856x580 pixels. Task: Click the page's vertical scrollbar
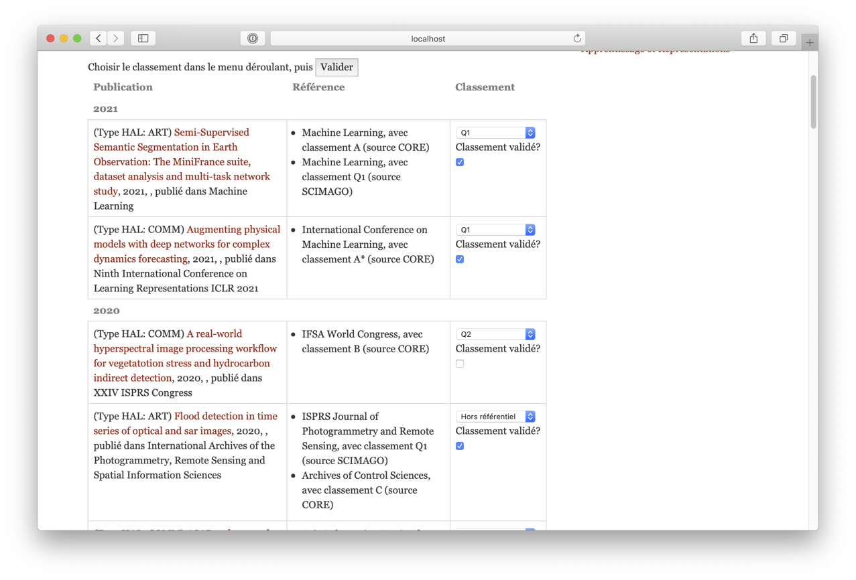coord(814,102)
